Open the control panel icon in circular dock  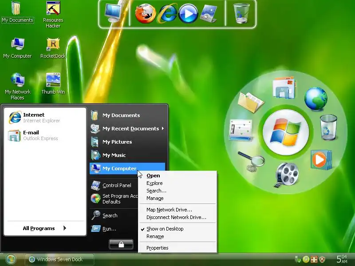coord(241,130)
